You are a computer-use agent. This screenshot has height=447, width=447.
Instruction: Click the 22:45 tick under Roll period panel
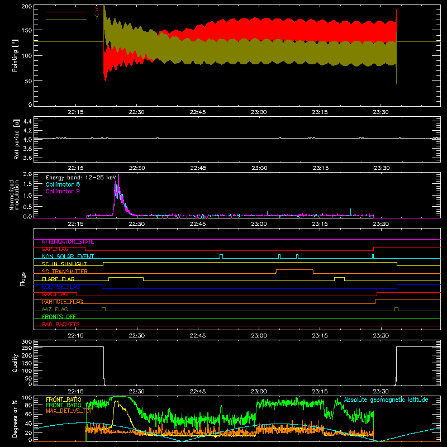198,168
